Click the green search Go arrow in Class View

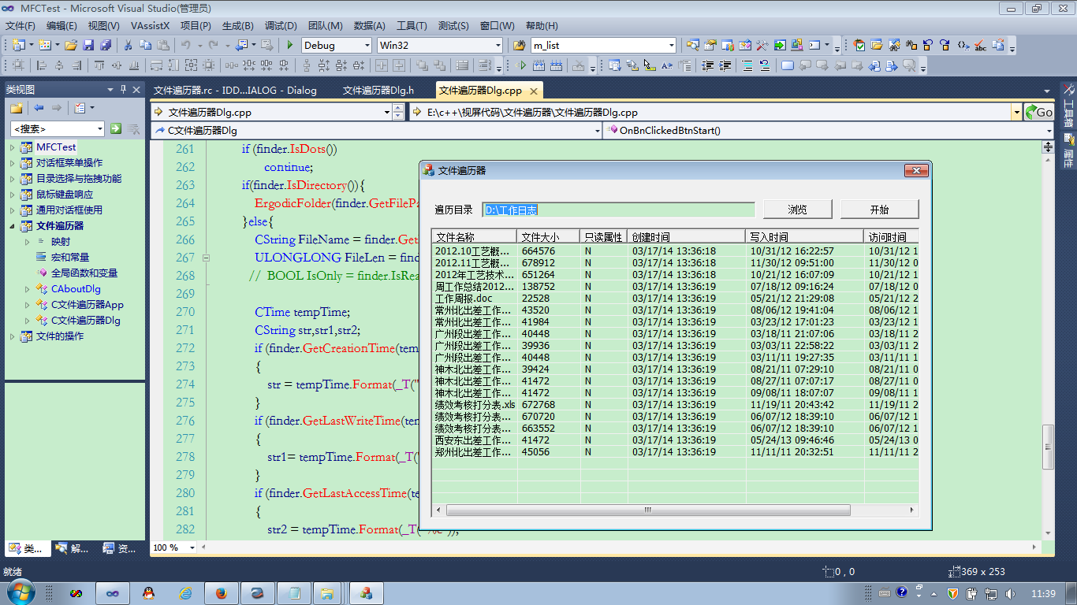[116, 128]
